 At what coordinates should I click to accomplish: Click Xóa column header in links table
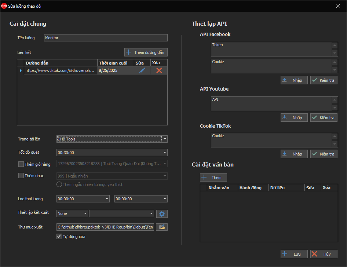tap(159, 63)
